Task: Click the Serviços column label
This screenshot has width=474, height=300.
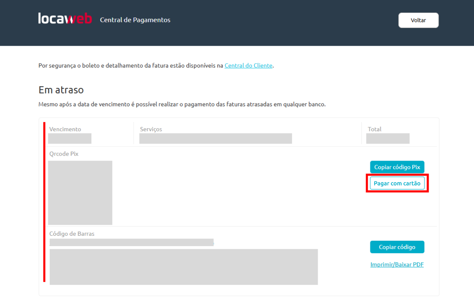Action: [x=151, y=129]
